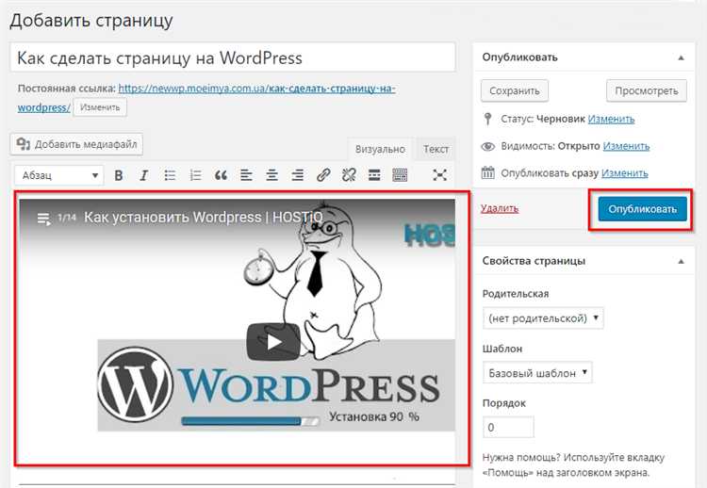Insert a blockquote
Image resolution: width=707 pixels, height=488 pixels.
(222, 175)
